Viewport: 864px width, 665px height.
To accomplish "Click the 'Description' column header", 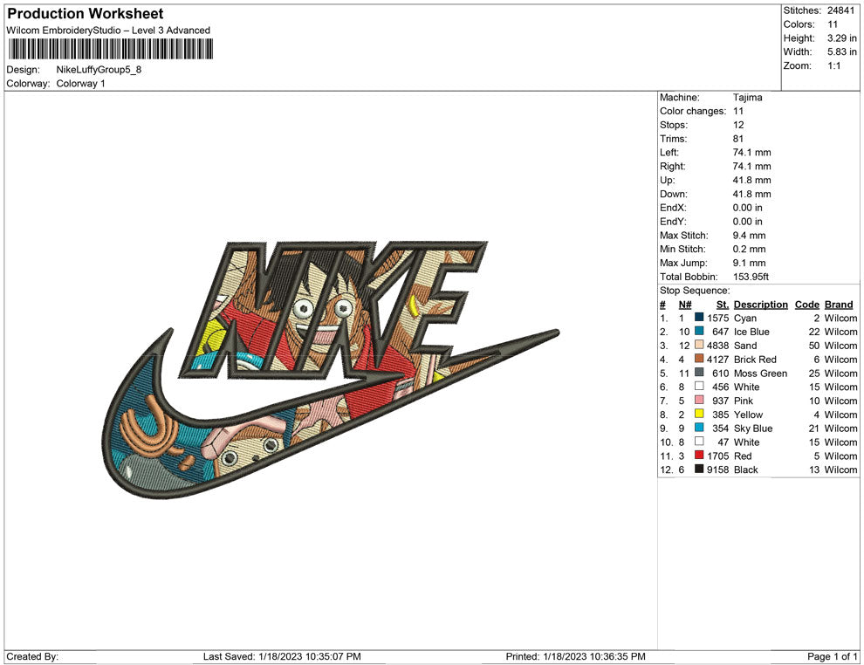I will pos(760,305).
